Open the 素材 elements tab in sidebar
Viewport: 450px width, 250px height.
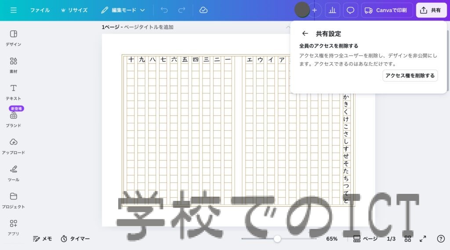(14, 64)
